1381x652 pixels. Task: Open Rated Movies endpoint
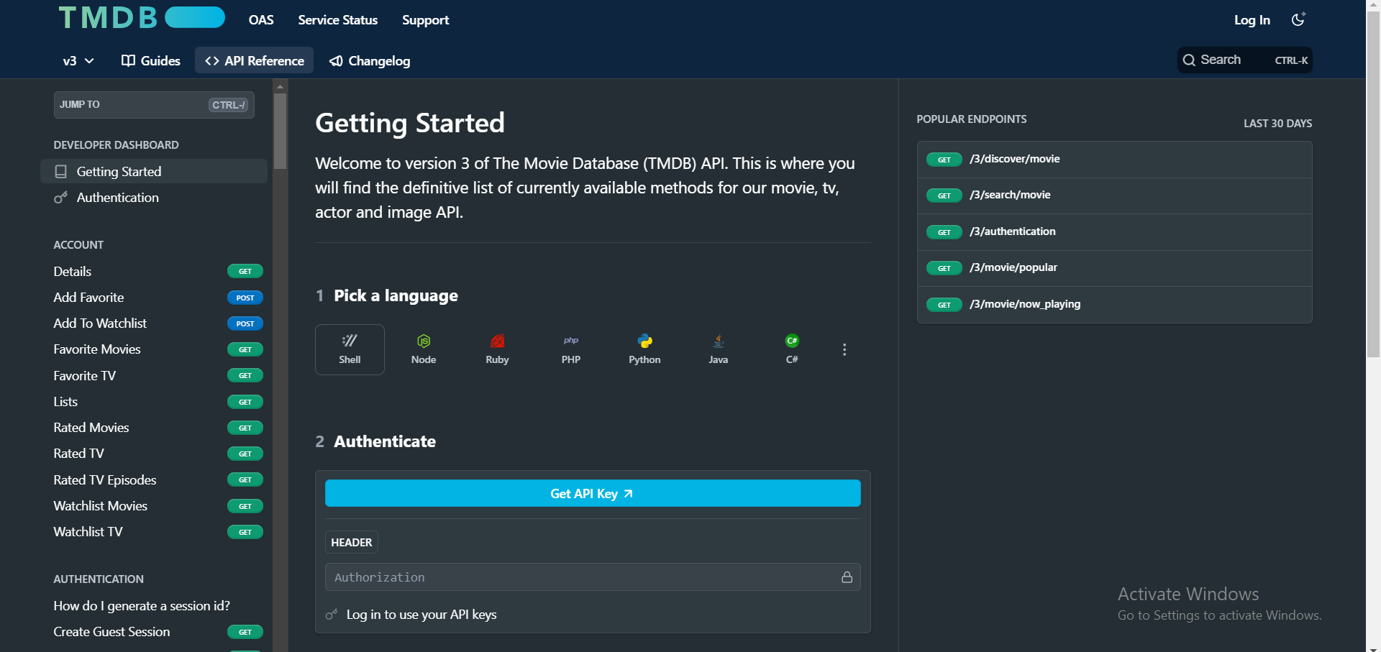[158, 428]
